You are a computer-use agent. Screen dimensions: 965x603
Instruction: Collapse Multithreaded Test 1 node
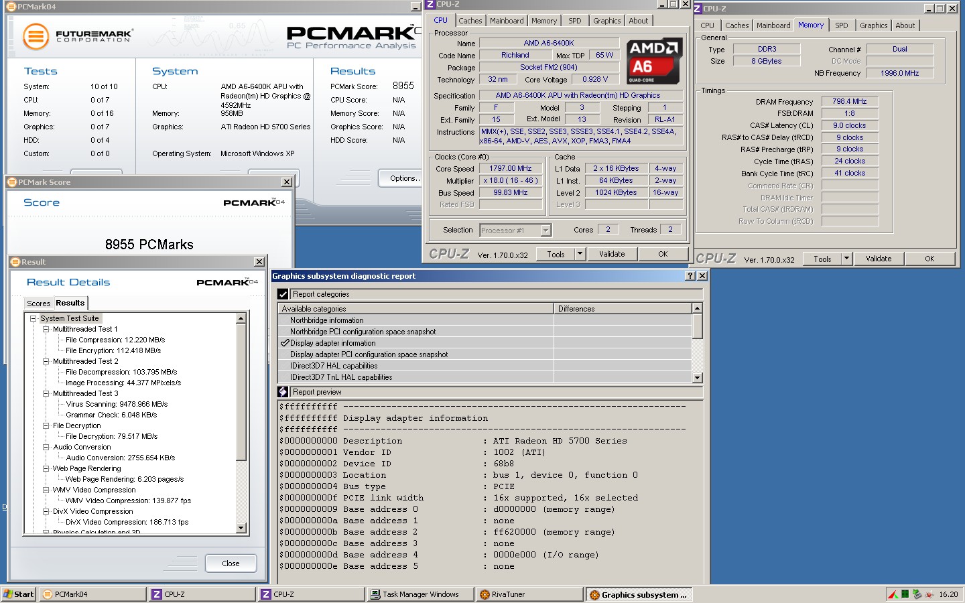coord(46,329)
